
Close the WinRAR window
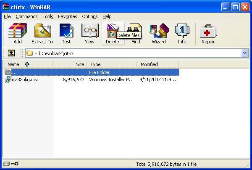(245, 7)
